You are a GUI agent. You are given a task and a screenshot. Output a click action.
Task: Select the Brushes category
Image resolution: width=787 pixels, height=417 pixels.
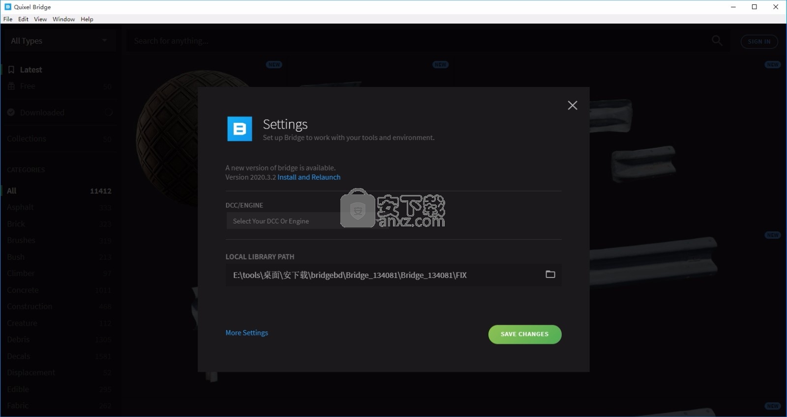pyautogui.click(x=60, y=241)
